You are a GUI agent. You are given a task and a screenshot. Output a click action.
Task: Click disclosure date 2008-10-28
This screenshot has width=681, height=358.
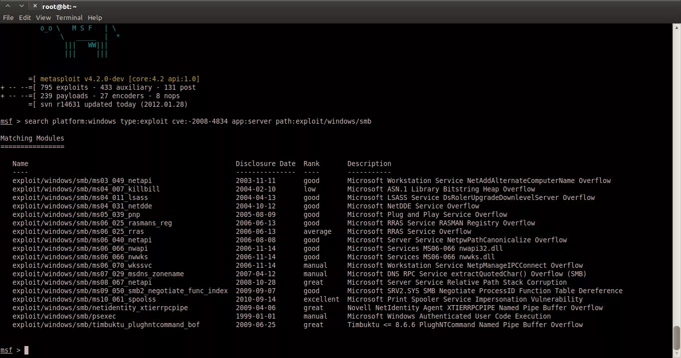click(x=256, y=282)
